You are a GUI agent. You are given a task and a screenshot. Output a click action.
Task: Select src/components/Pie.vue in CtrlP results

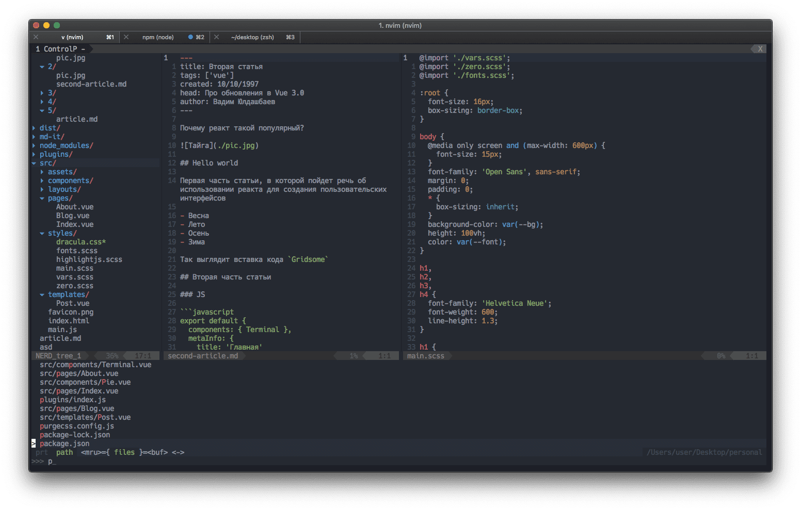85,382
